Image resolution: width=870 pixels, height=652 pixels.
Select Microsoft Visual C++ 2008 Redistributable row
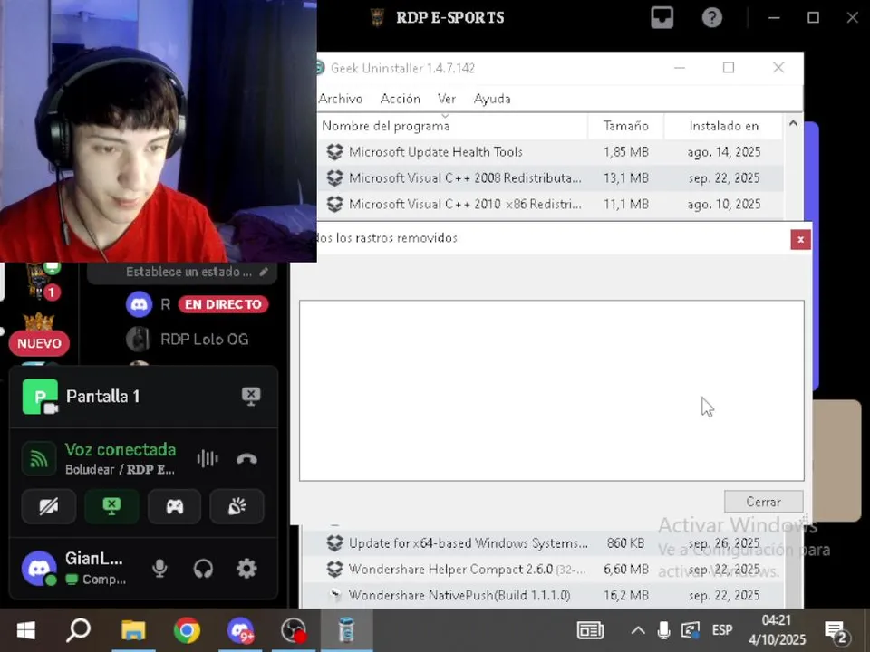click(550, 178)
